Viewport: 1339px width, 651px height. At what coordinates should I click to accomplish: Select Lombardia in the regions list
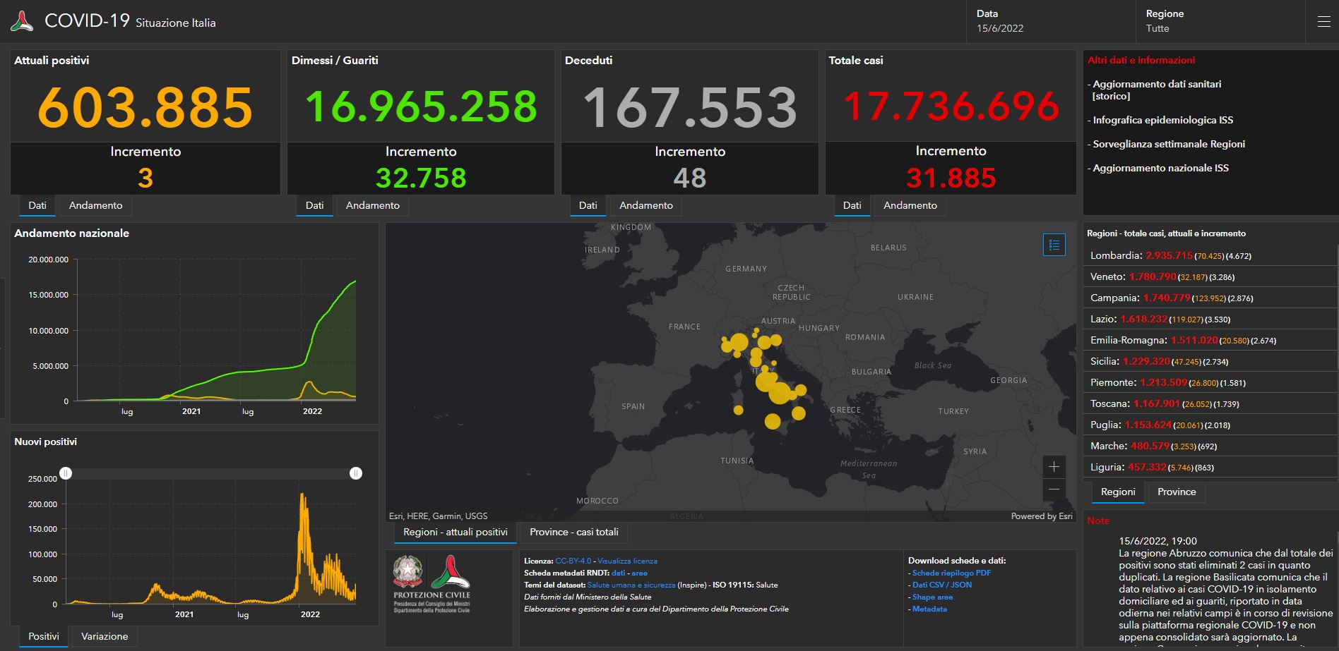click(x=1115, y=256)
